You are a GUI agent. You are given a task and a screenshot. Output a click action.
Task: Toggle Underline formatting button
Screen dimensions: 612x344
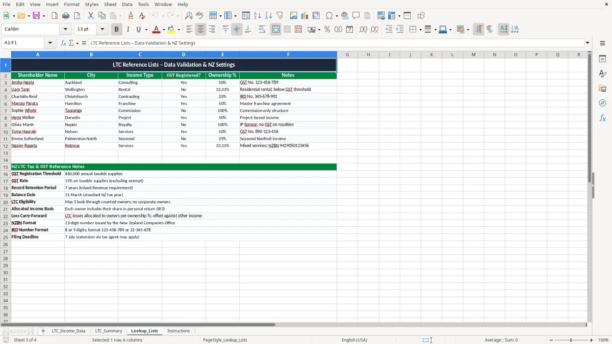(138, 30)
